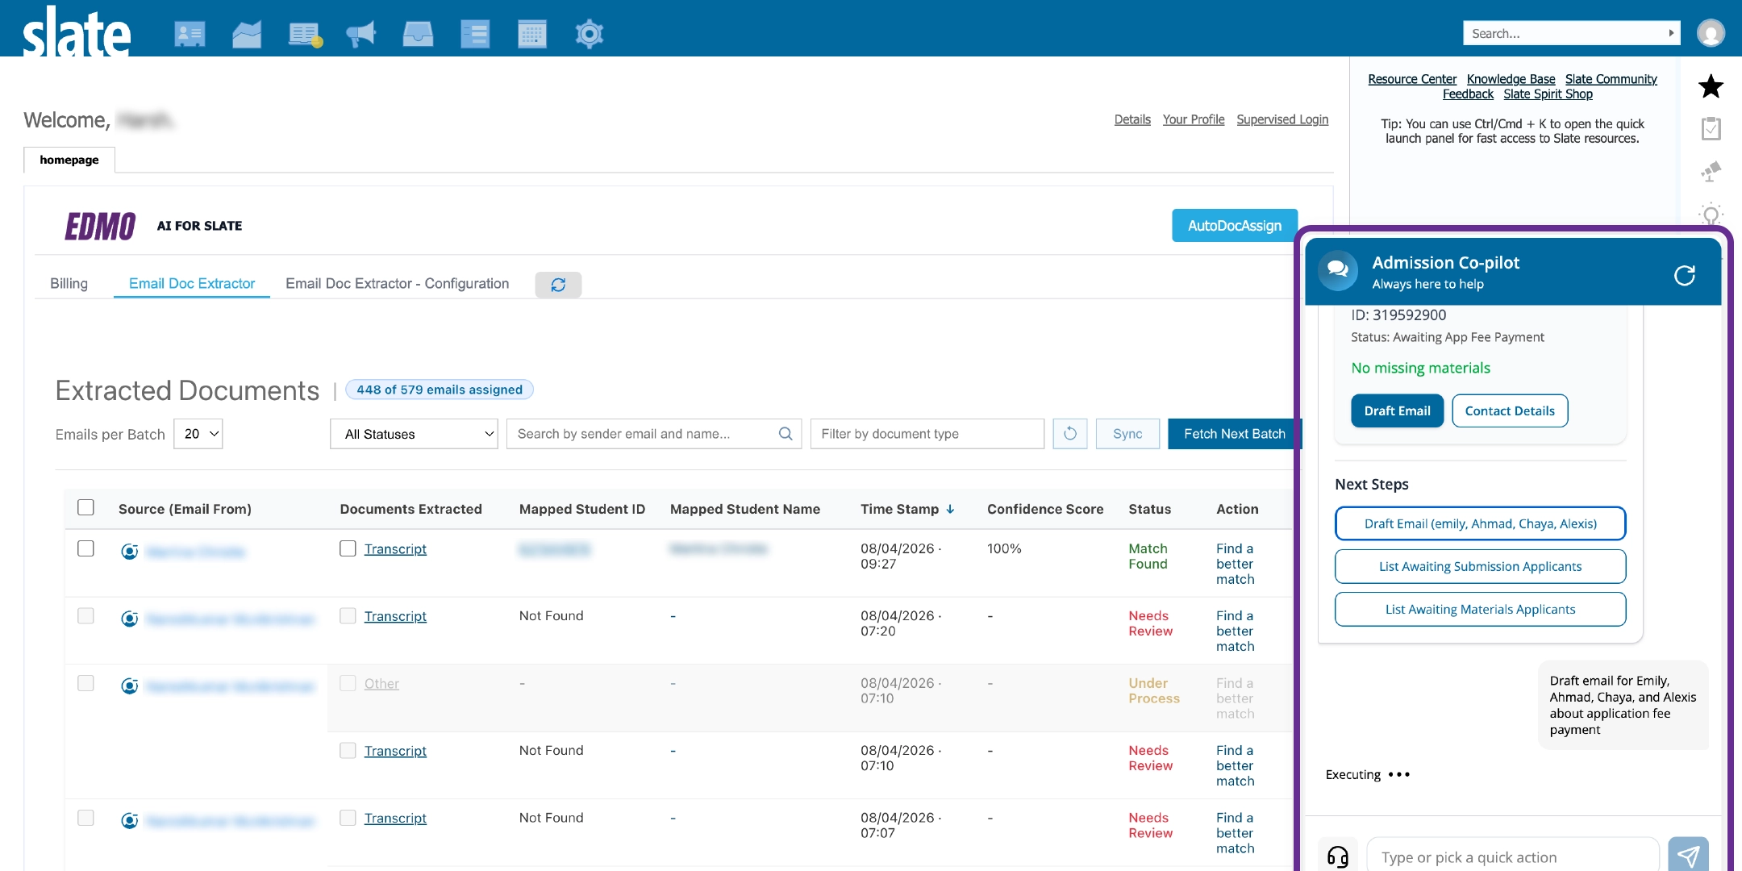Select the homepage tab
This screenshot has width=1742, height=871.
69,160
